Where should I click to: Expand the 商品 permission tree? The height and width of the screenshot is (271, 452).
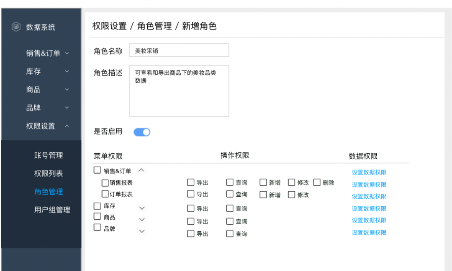coord(141,220)
